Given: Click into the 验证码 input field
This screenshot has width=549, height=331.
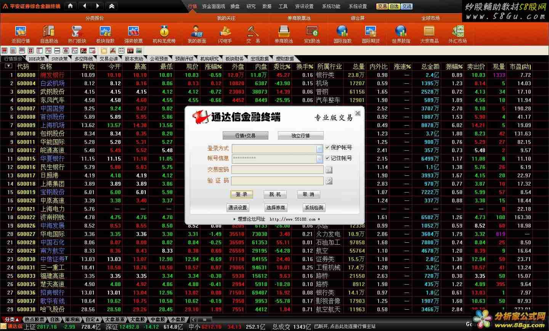Looking at the screenshot, I should (277, 181).
